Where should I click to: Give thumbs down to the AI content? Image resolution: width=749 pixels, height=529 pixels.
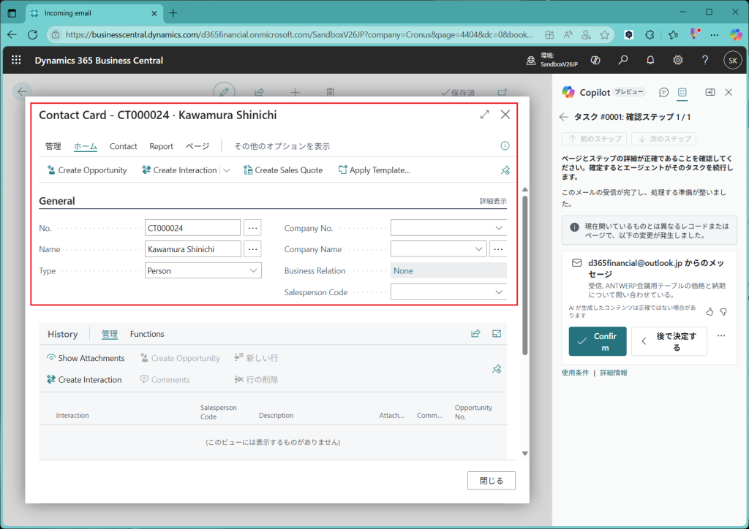(x=723, y=312)
